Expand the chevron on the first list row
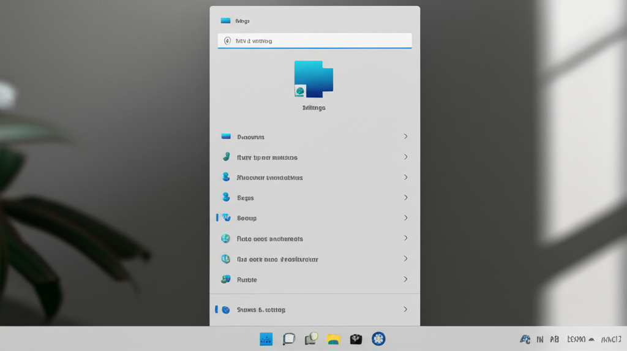Image resolution: width=627 pixels, height=351 pixels. coord(405,137)
